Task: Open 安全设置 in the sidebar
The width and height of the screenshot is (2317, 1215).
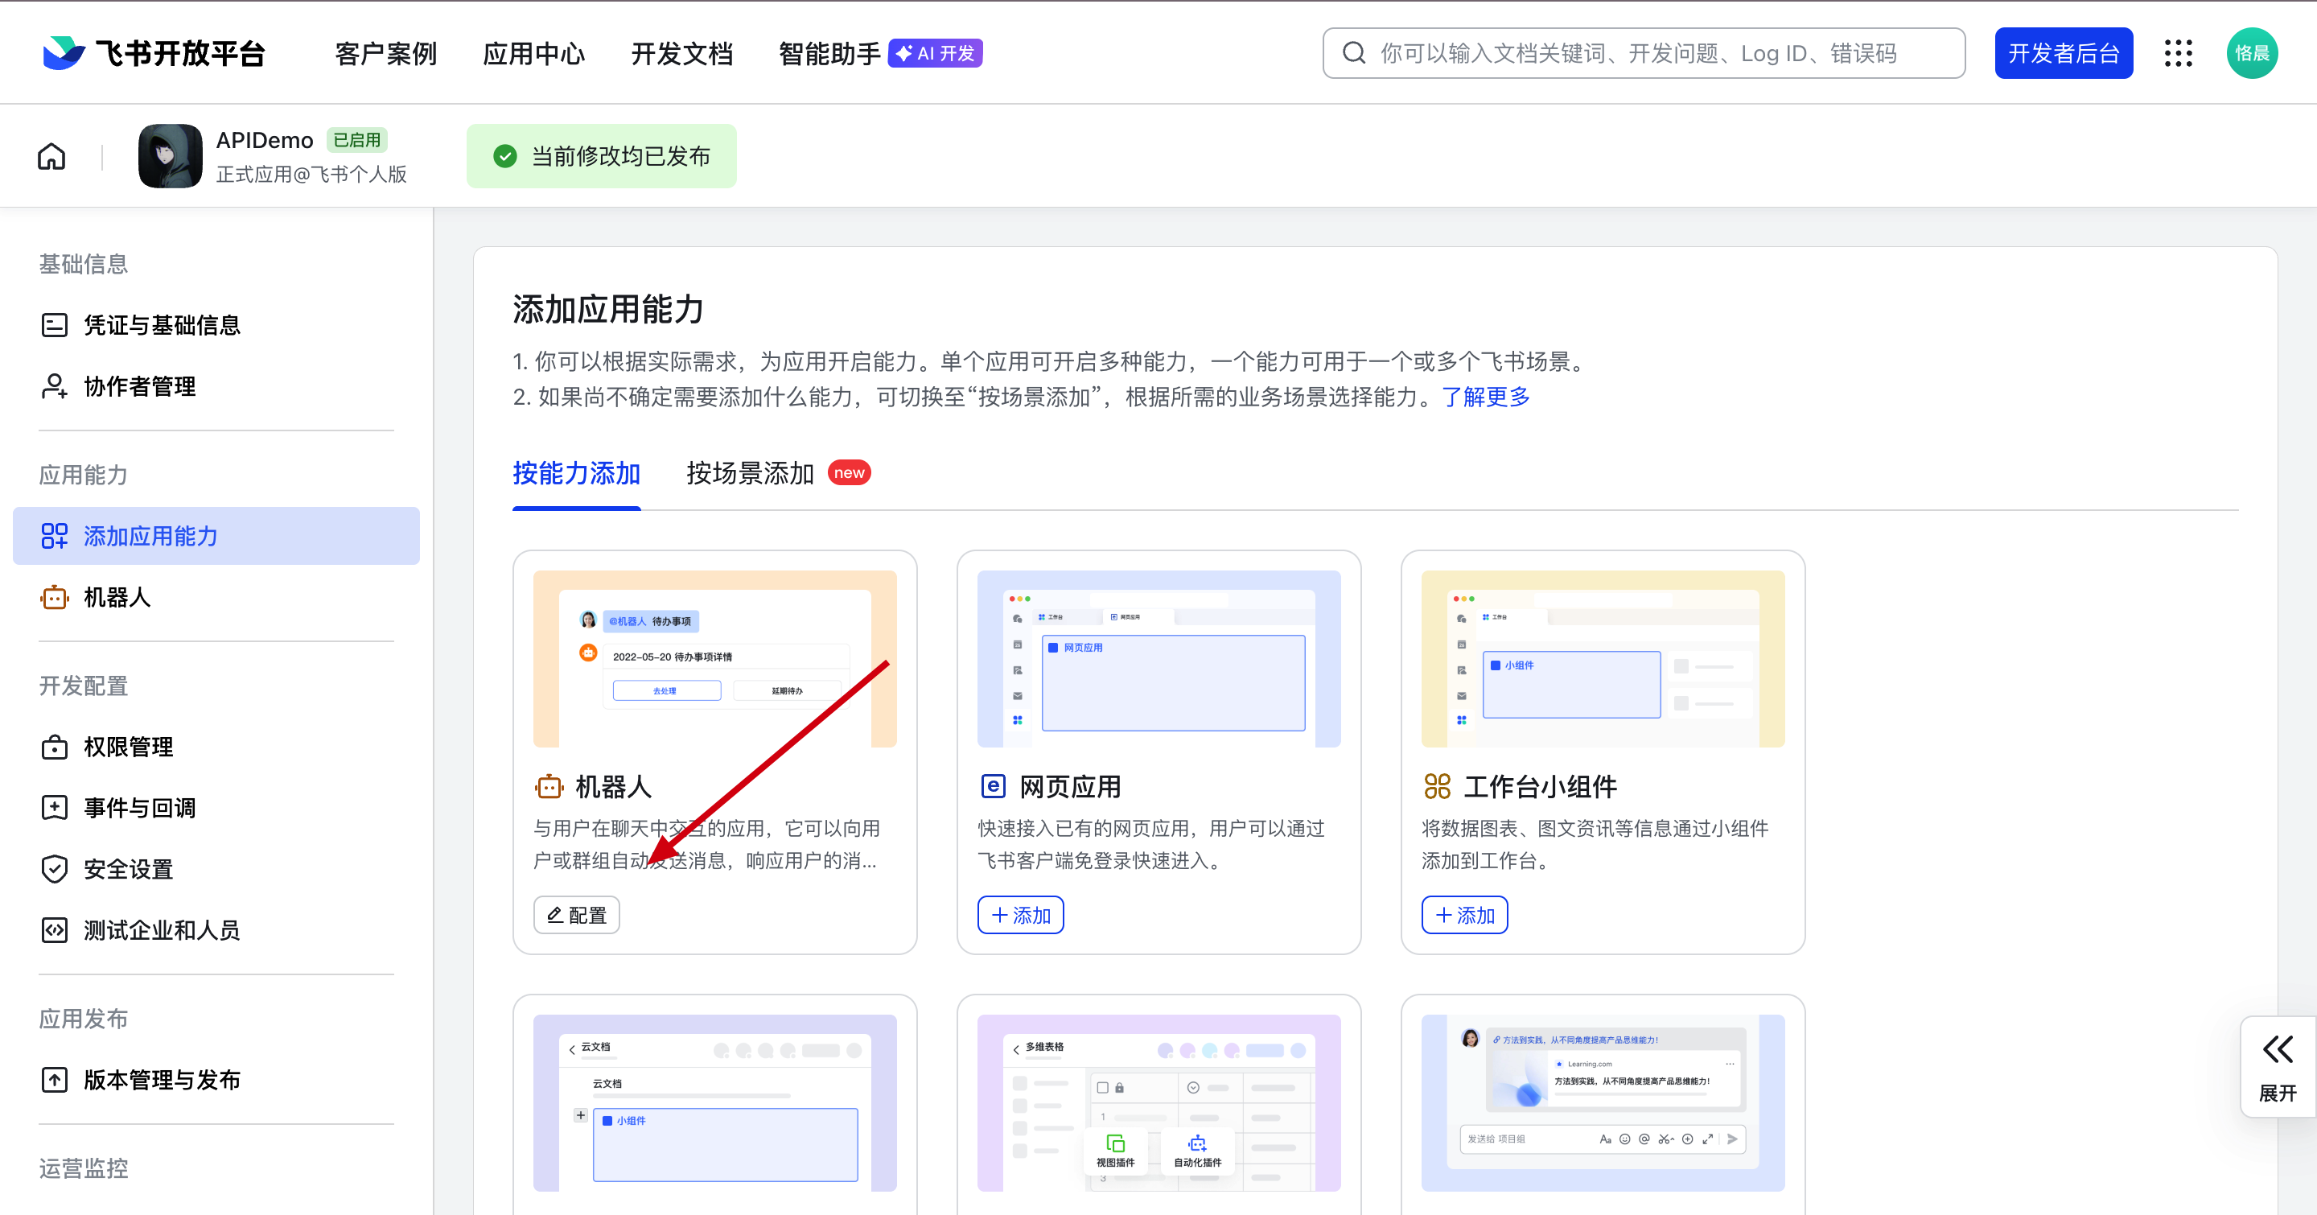Action: [x=128, y=869]
